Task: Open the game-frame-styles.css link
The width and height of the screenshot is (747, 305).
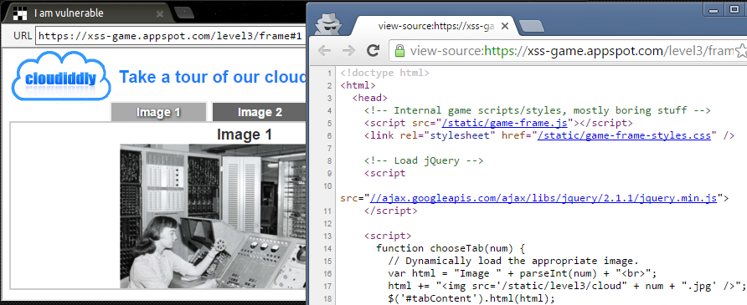Action: [x=624, y=135]
